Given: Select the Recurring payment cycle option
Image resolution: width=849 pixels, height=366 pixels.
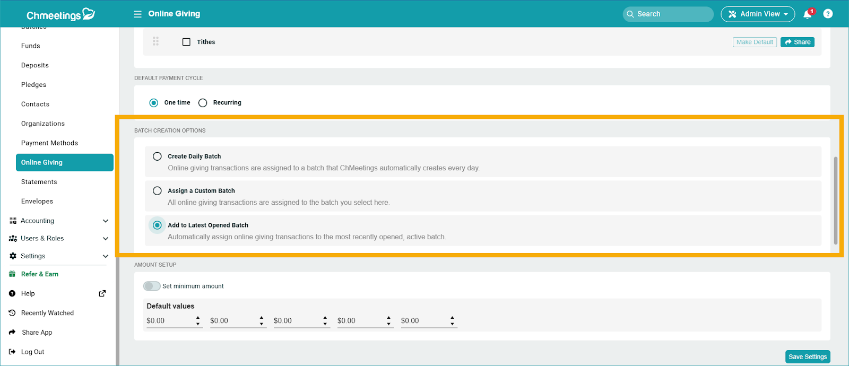Looking at the screenshot, I should 203,103.
